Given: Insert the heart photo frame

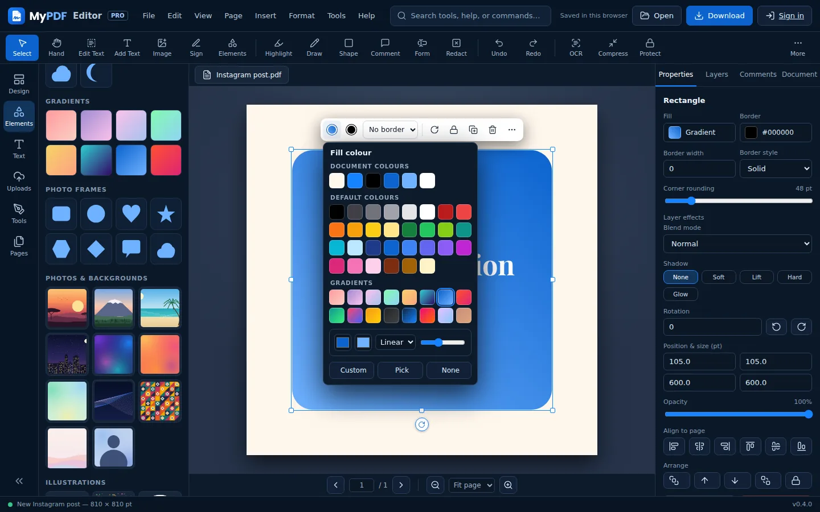Looking at the screenshot, I should (x=131, y=214).
